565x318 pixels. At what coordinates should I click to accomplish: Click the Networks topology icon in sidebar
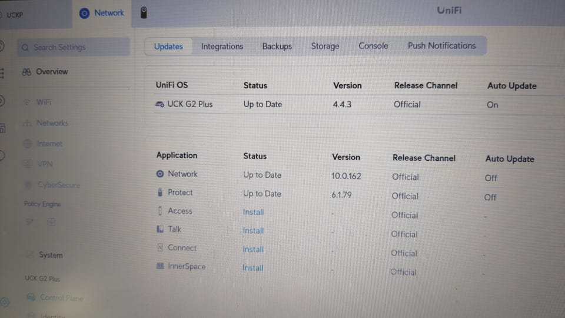tap(26, 123)
